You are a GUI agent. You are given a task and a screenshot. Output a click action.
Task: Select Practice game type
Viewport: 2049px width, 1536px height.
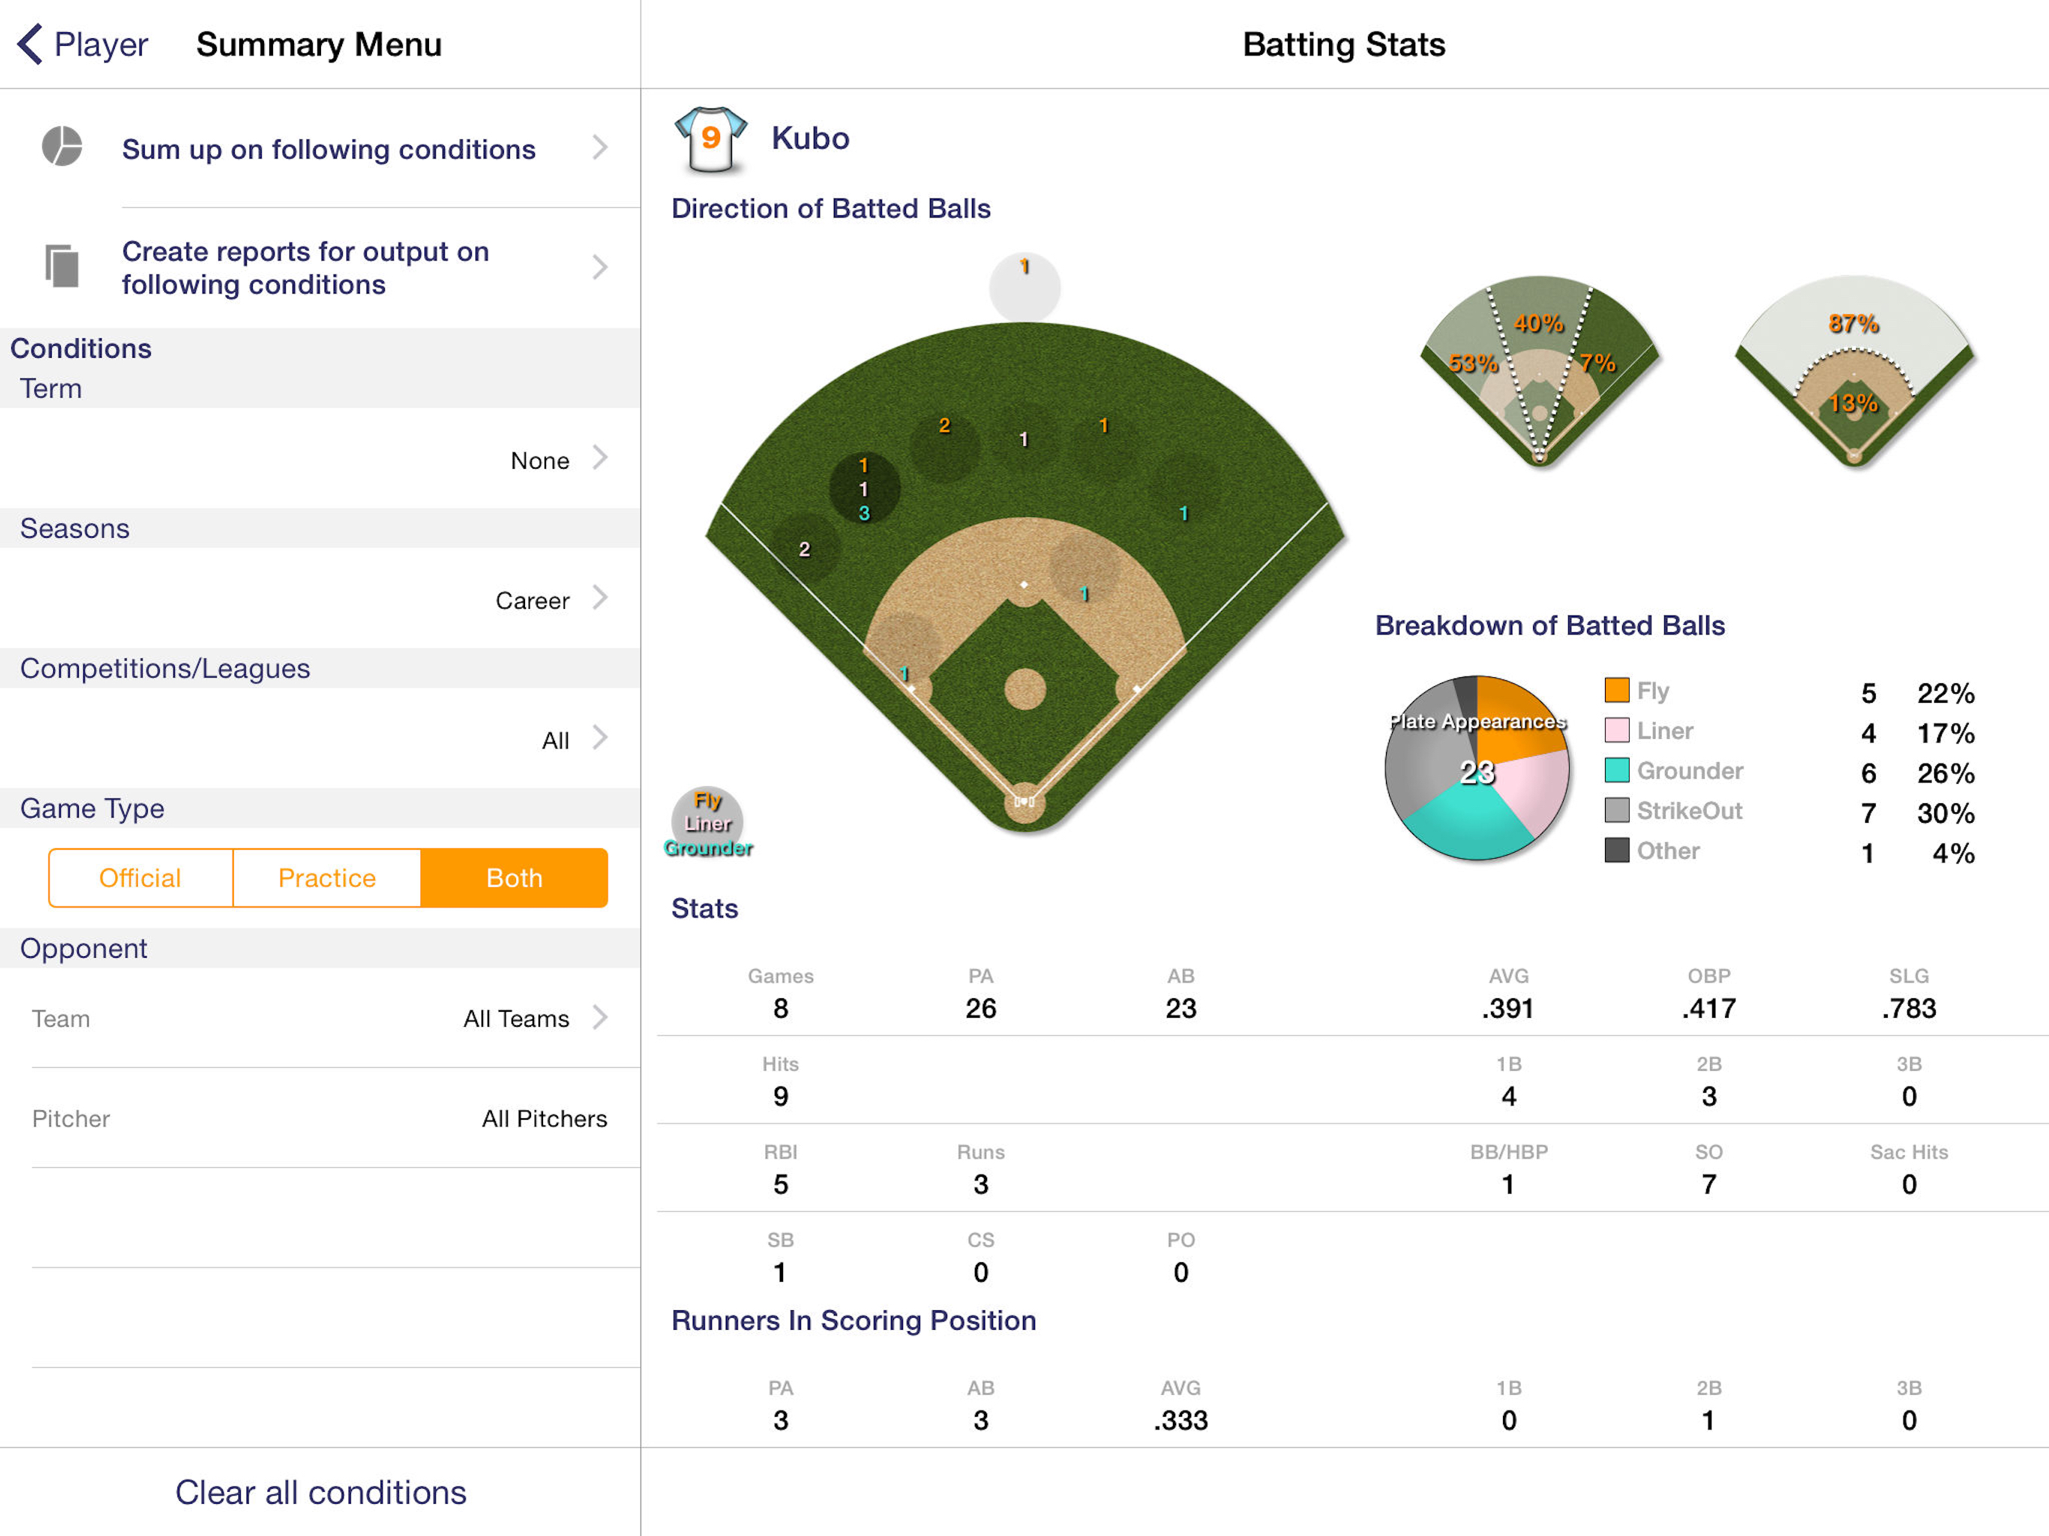click(x=327, y=877)
